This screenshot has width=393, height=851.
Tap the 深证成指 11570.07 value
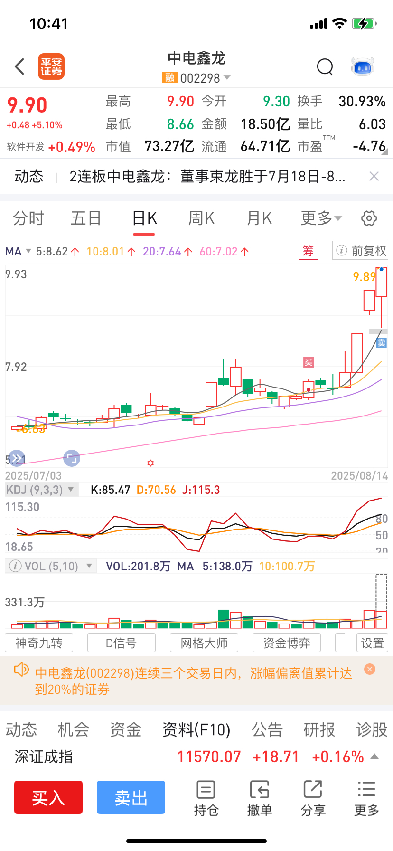[x=209, y=756]
